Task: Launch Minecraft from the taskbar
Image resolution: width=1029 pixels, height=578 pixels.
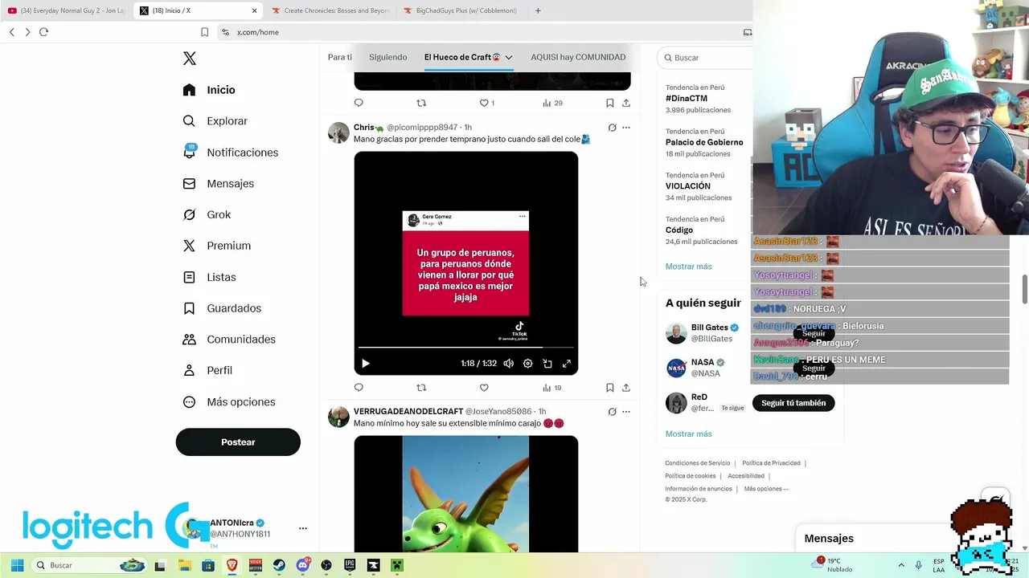Action: pyautogui.click(x=396, y=565)
